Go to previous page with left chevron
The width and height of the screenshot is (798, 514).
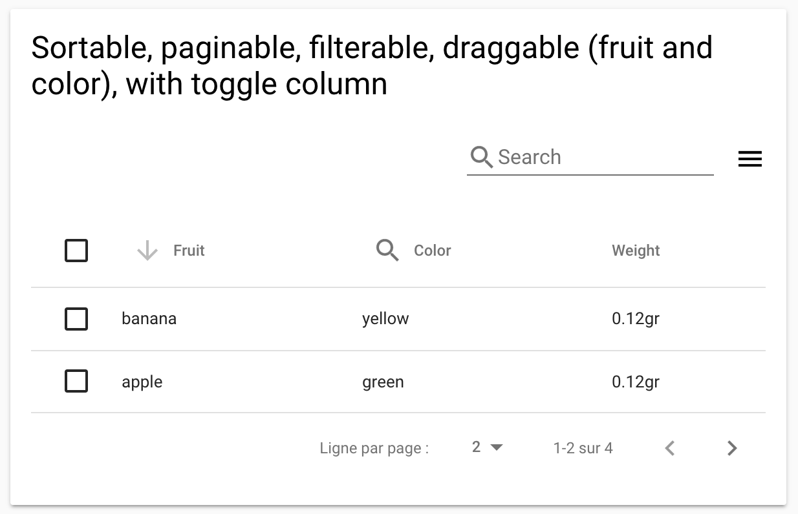click(x=670, y=448)
